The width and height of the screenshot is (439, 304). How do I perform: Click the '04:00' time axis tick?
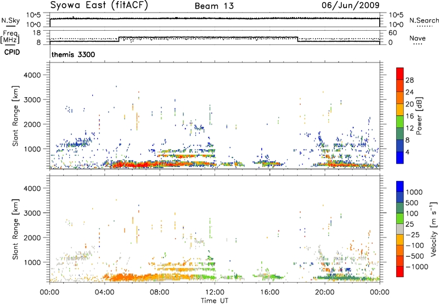pos(105,292)
